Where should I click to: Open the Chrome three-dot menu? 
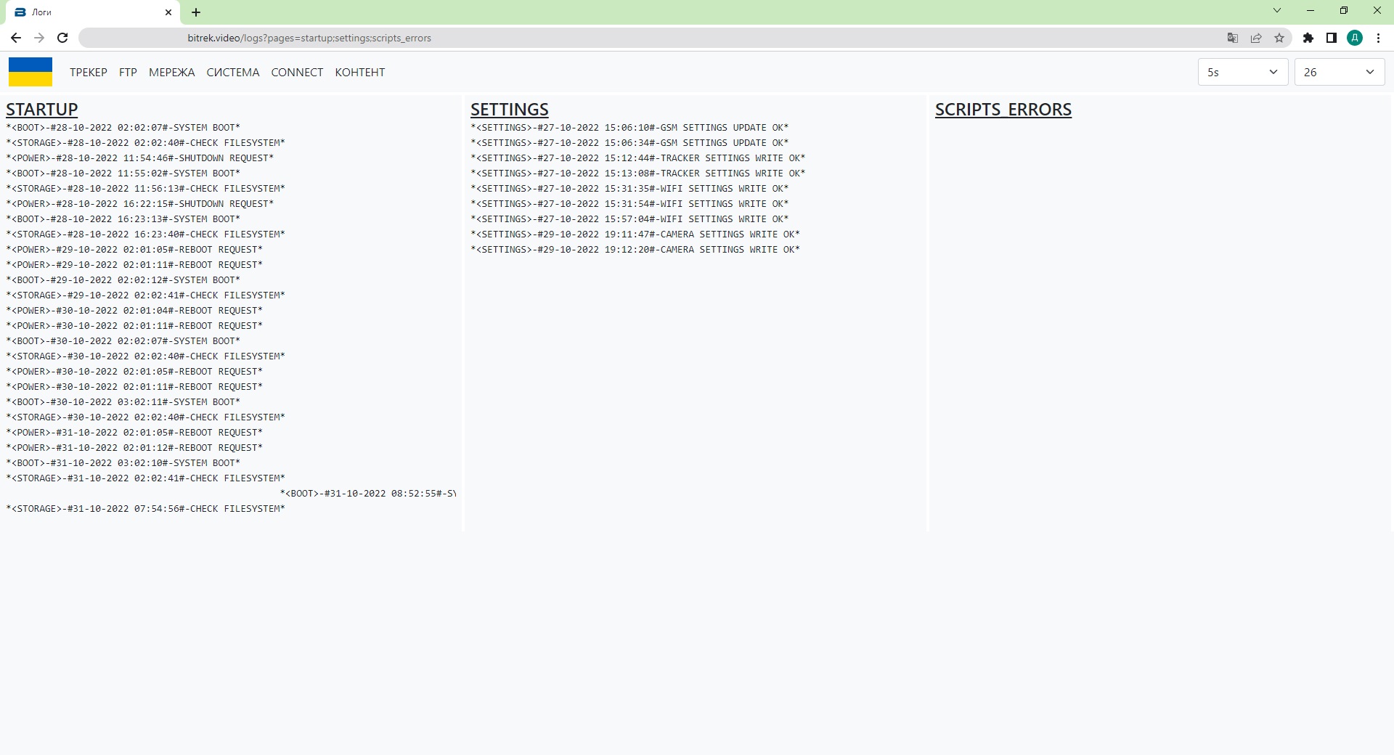[x=1378, y=38]
